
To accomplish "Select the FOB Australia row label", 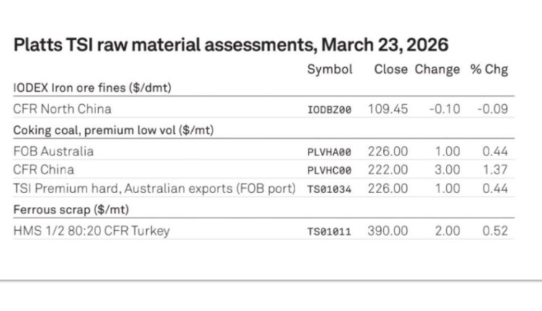I will click(53, 151).
